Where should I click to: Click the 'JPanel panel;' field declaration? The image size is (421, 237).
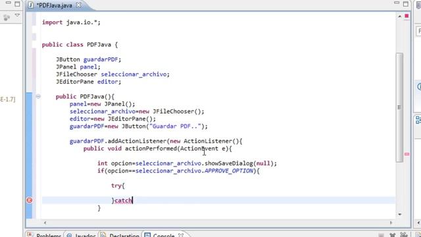coord(78,67)
